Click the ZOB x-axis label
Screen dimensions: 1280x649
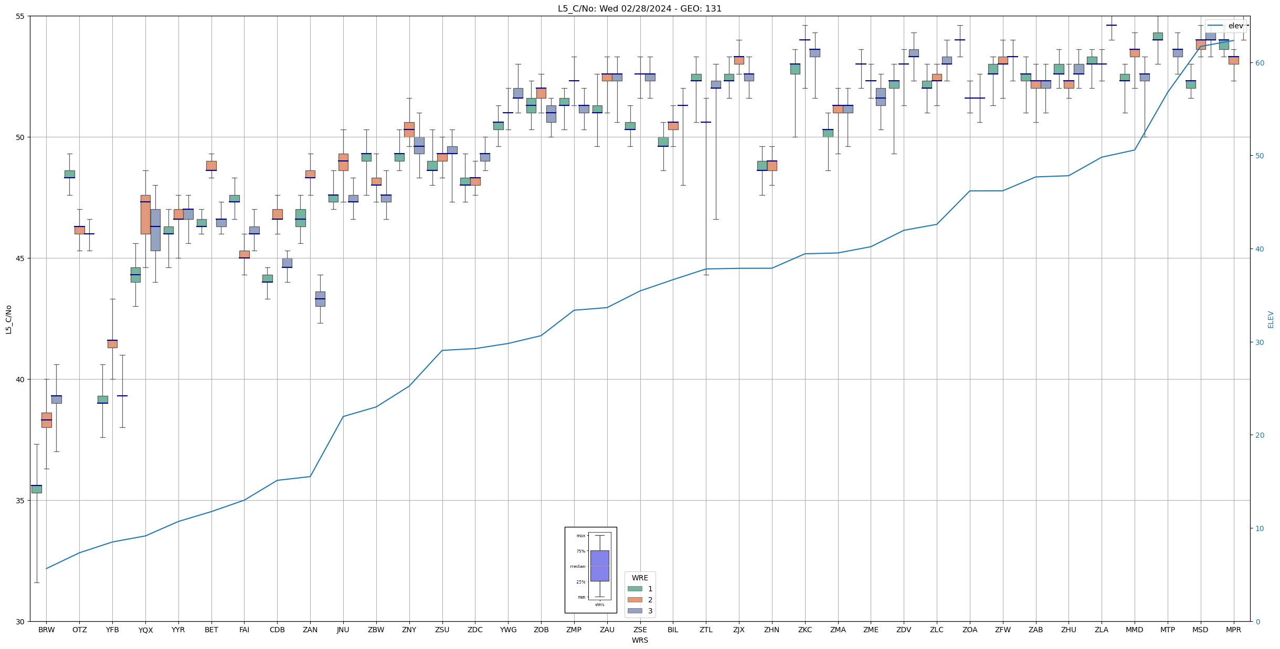coord(541,630)
